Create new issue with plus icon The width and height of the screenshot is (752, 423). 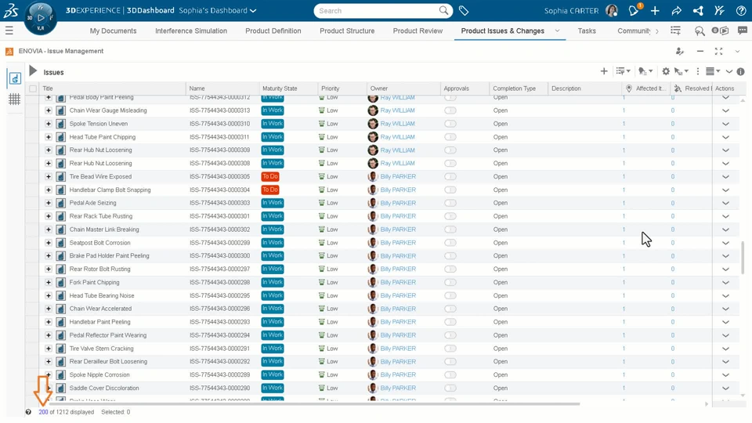604,71
